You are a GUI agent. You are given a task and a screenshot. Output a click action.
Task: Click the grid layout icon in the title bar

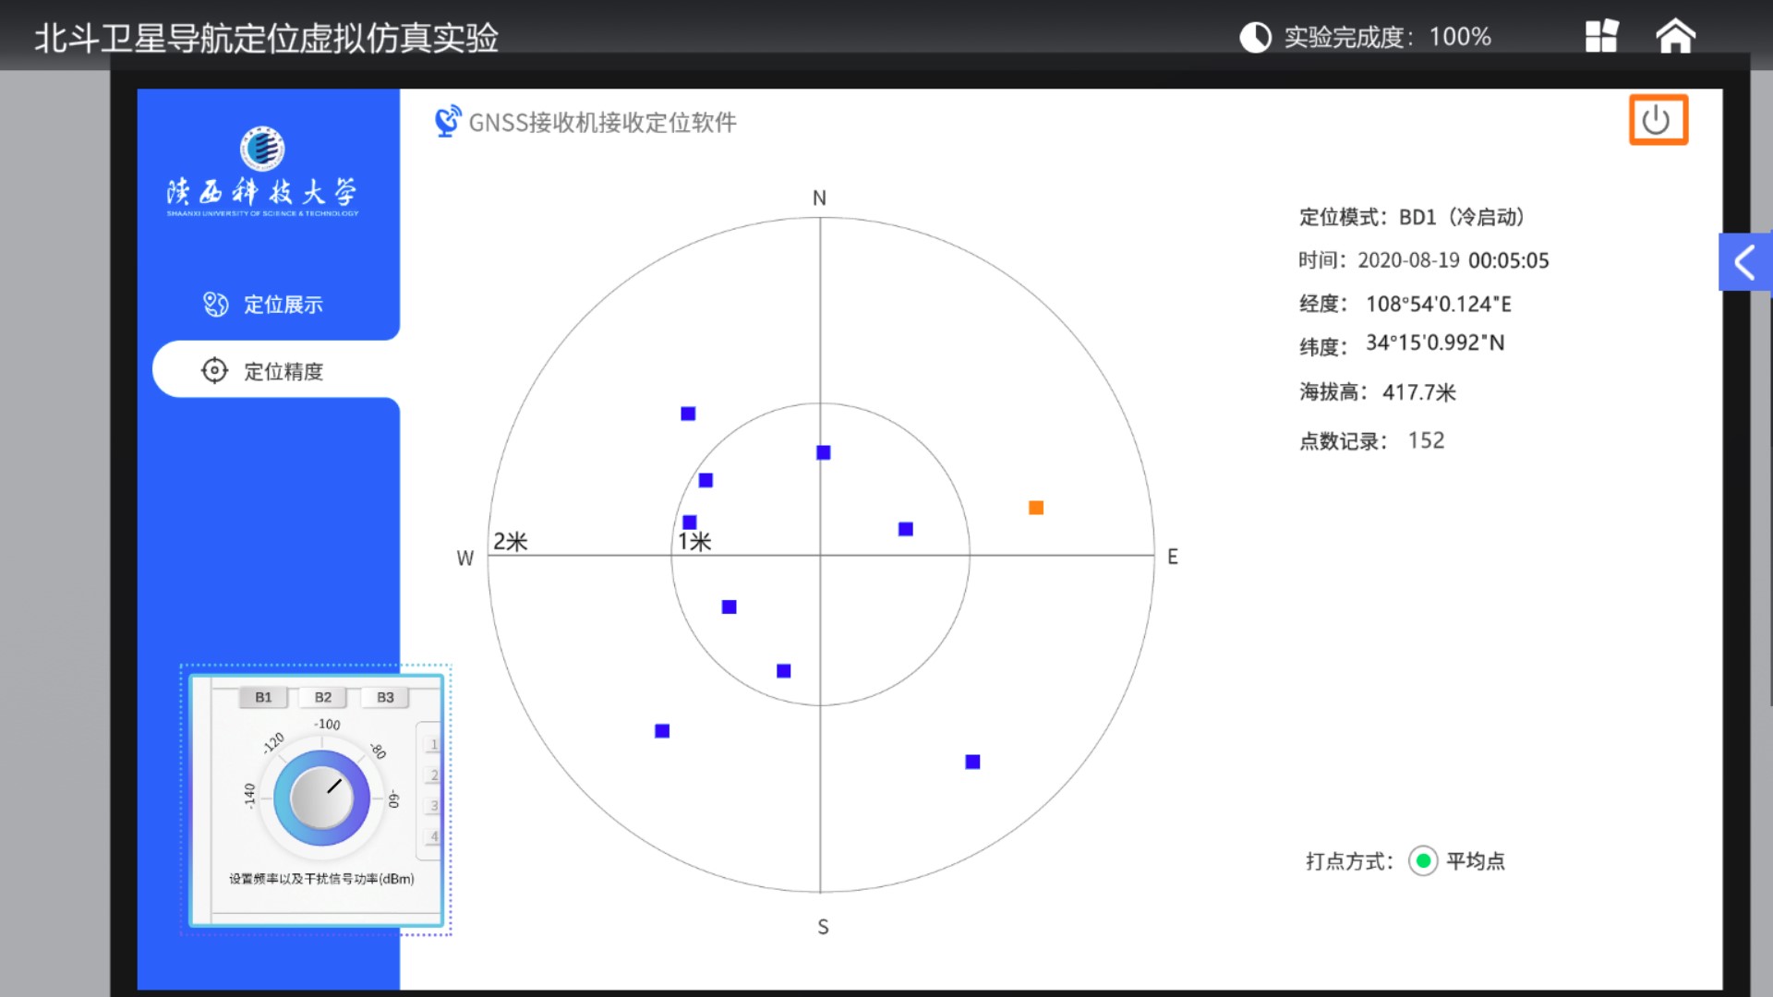click(x=1600, y=37)
